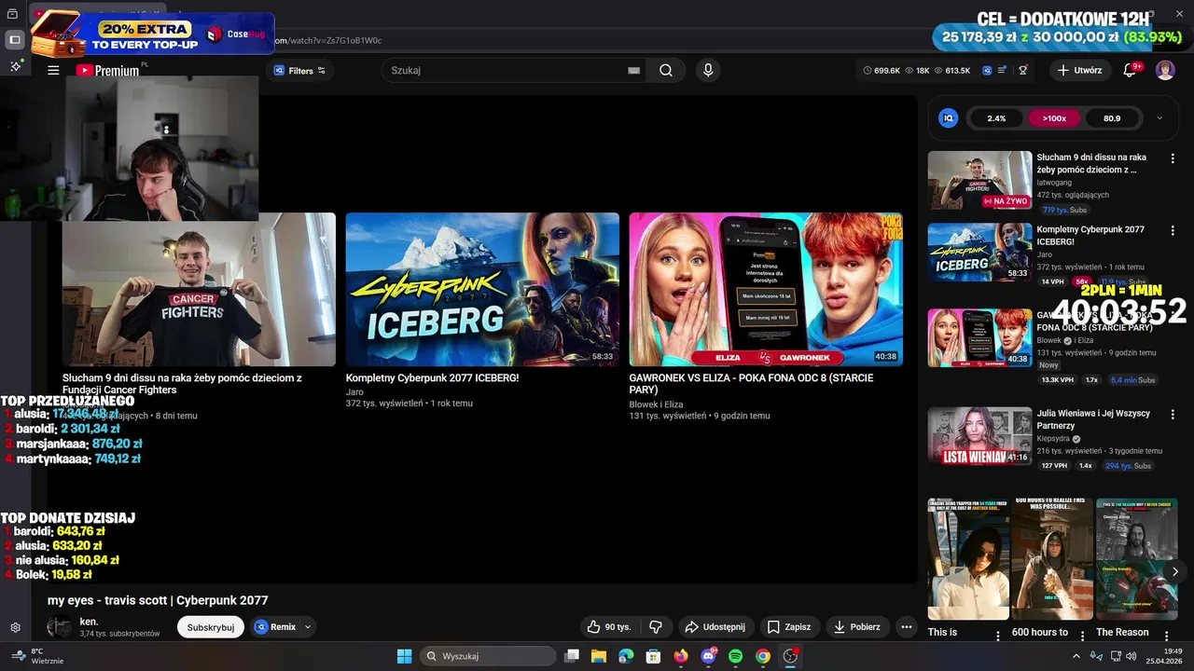Open the YouTube hamburger guide menu

[x=53, y=70]
